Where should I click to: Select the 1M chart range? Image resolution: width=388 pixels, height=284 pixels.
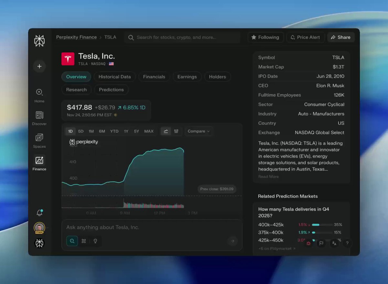point(91,131)
